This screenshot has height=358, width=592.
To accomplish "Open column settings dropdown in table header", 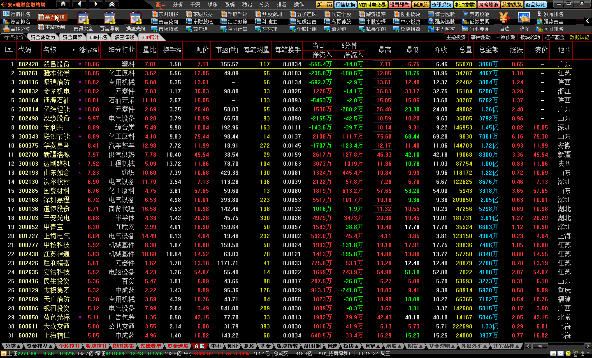I will click(9, 49).
